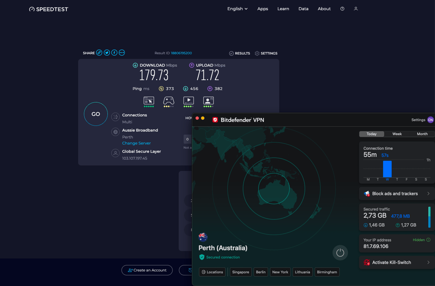Image resolution: width=435 pixels, height=286 pixels.
Task: Click the Global Secure Layer user icon
Action: point(116,153)
